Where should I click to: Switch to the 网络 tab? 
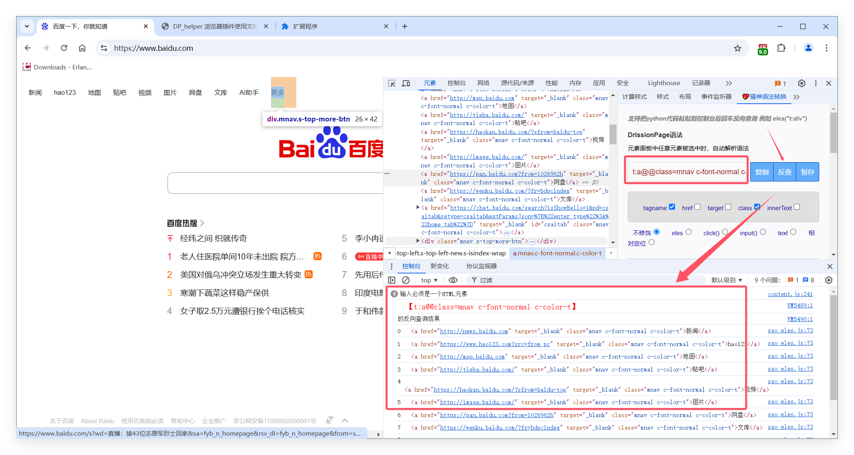pyautogui.click(x=483, y=83)
